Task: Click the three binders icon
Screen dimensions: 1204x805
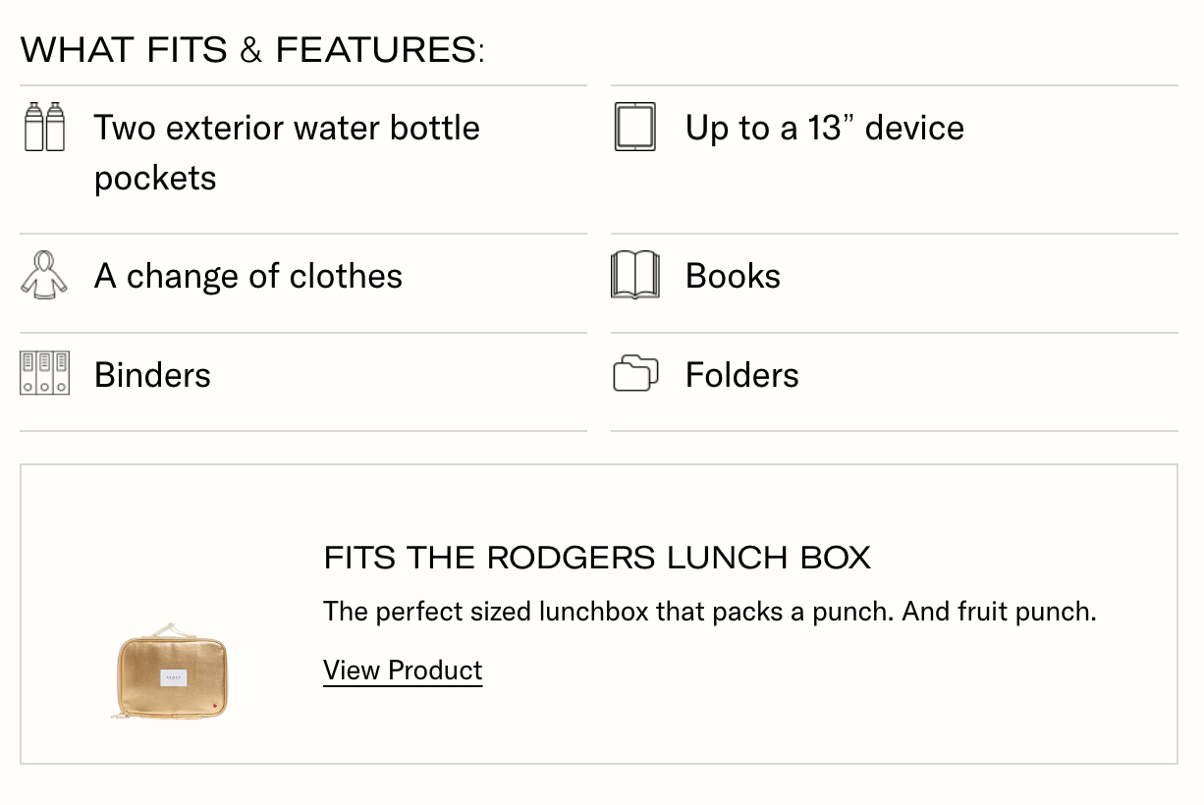Action: click(44, 374)
